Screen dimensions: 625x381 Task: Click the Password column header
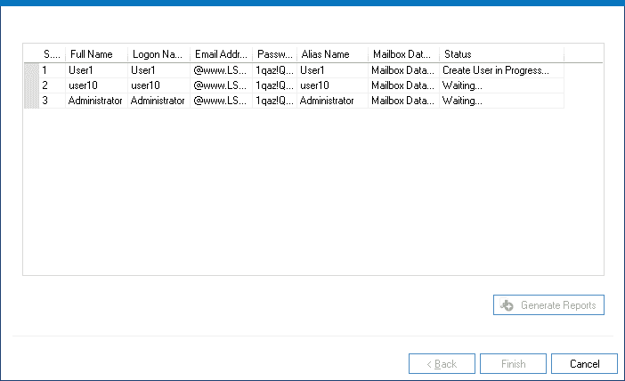click(274, 54)
